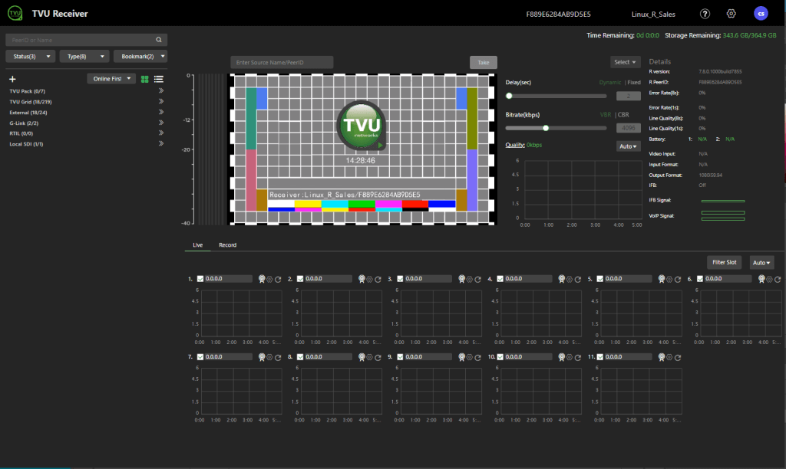
Task: Click the Delay(sec) slider handle
Action: (510, 96)
